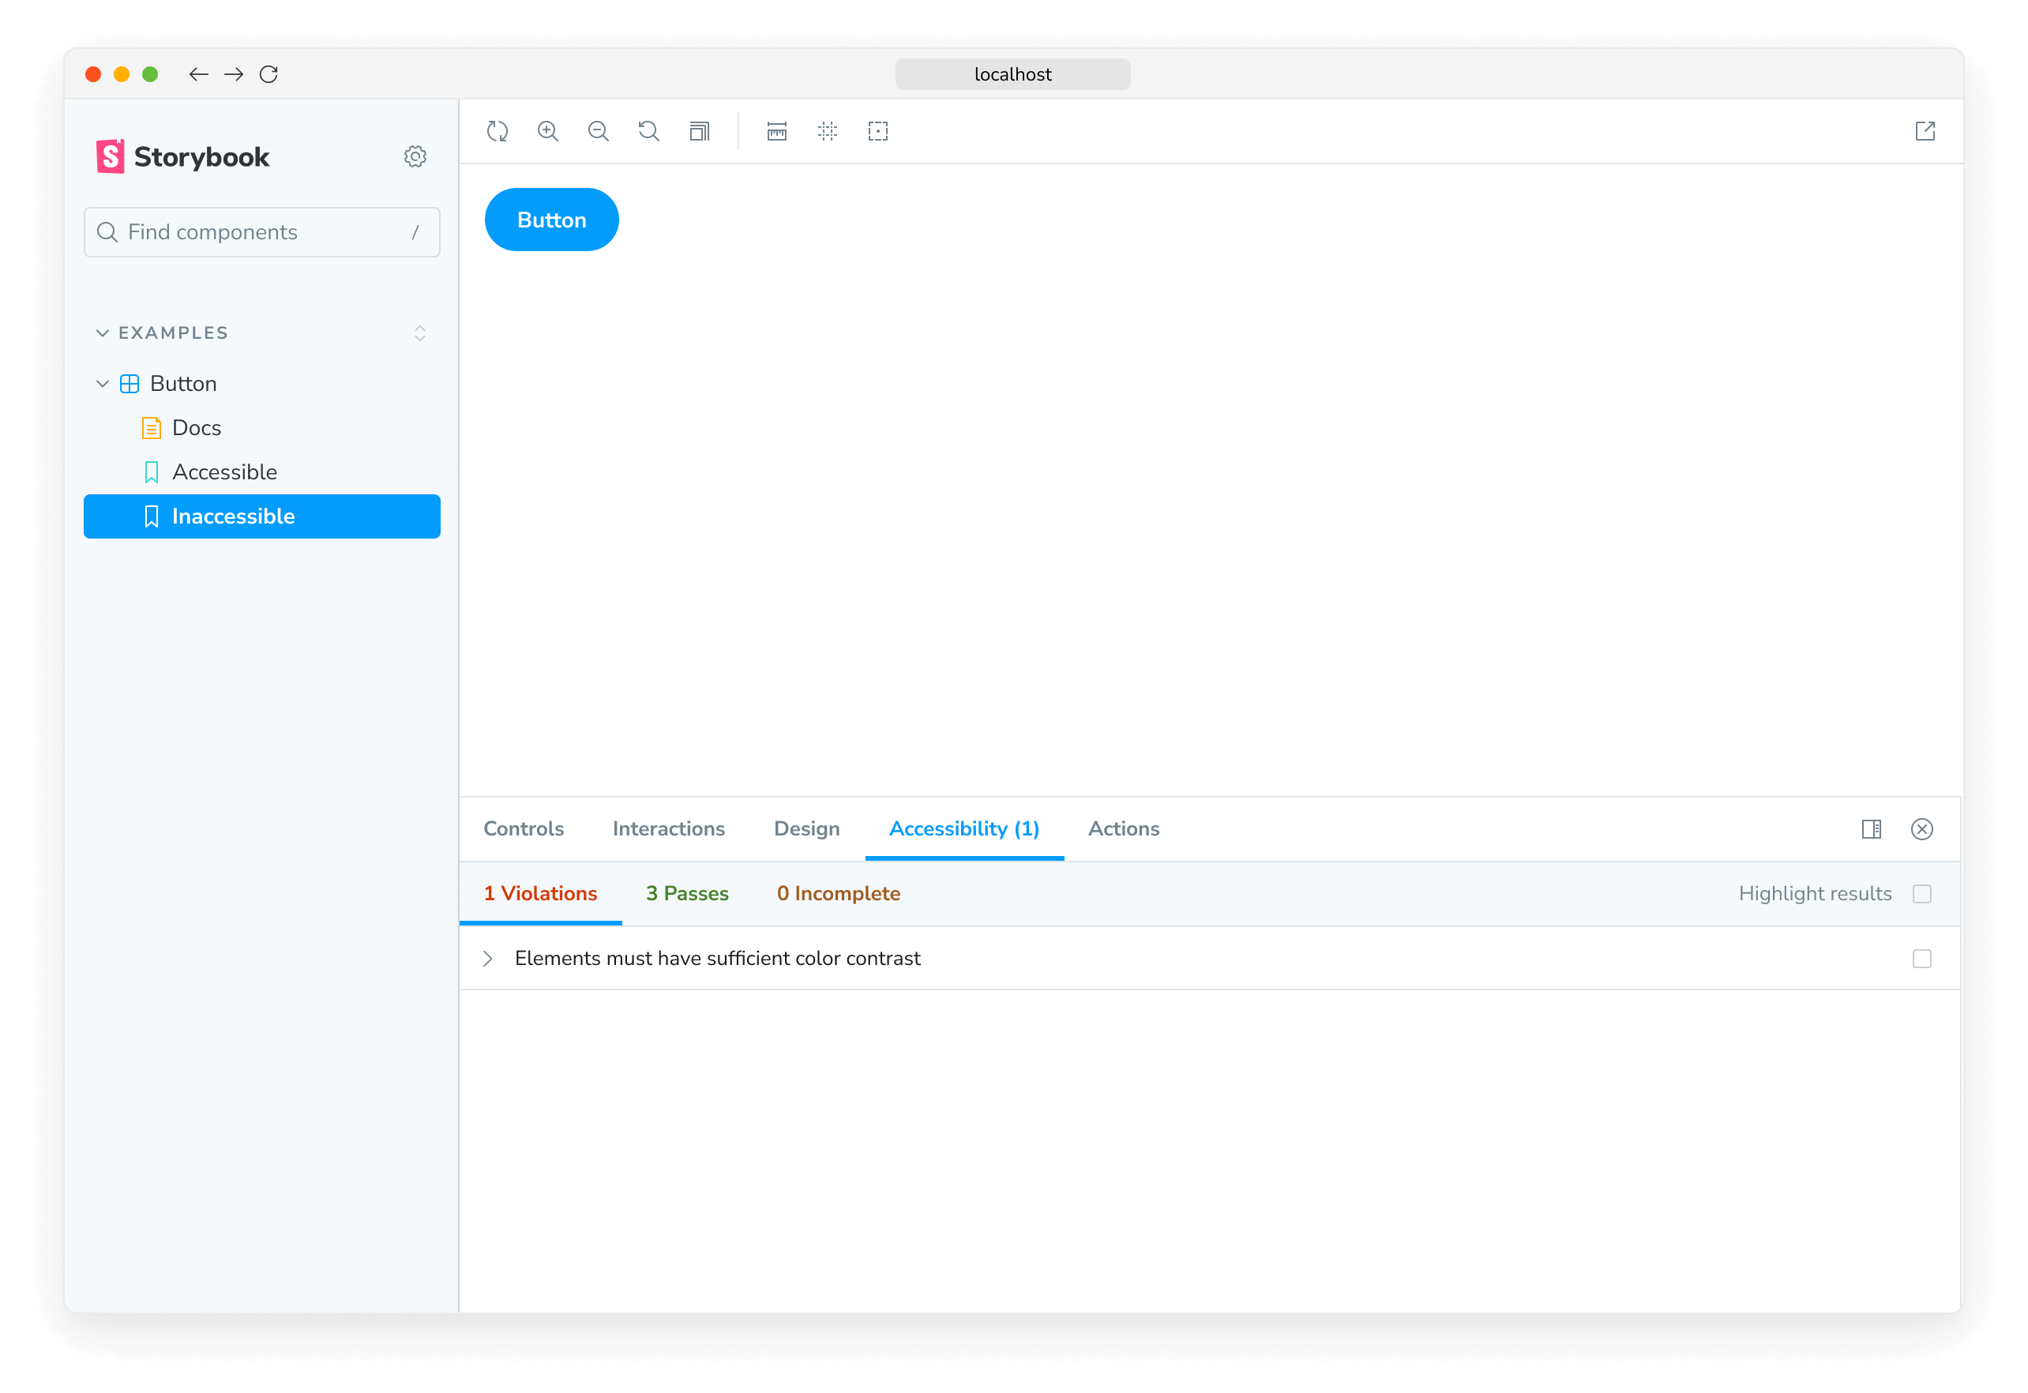Hide the addons panel
This screenshot has height=1393, width=2028.
[1922, 829]
